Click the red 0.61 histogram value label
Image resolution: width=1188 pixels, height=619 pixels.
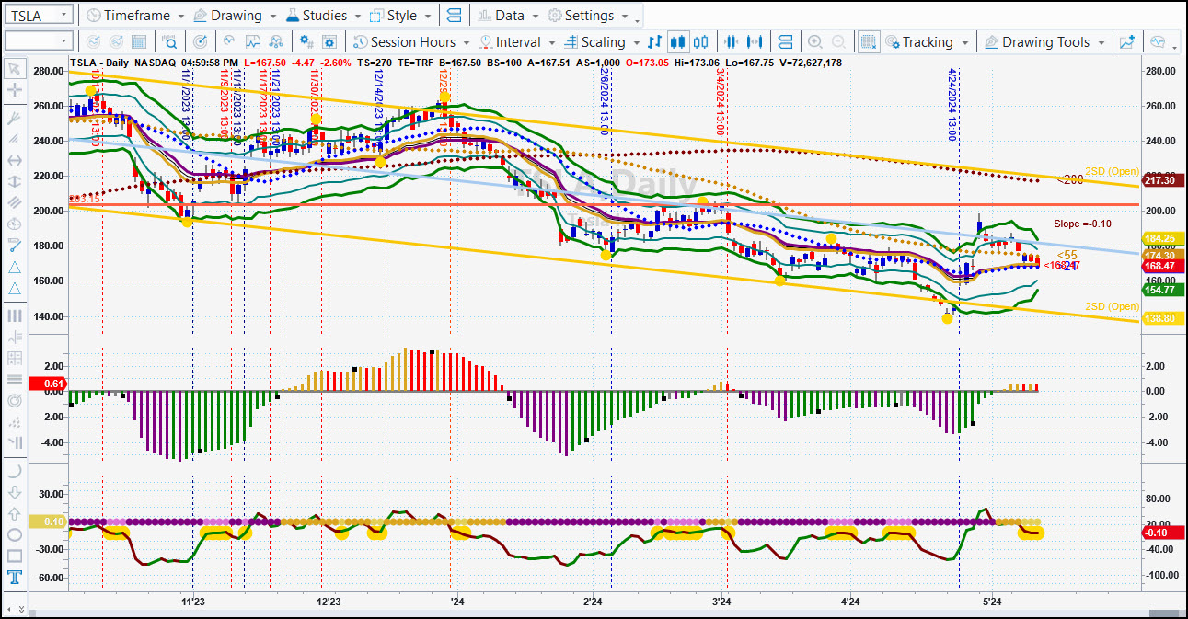coord(48,384)
